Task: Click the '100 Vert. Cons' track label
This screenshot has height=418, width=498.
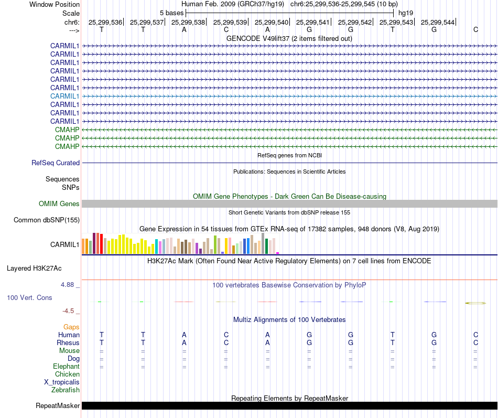Action: click(x=29, y=297)
